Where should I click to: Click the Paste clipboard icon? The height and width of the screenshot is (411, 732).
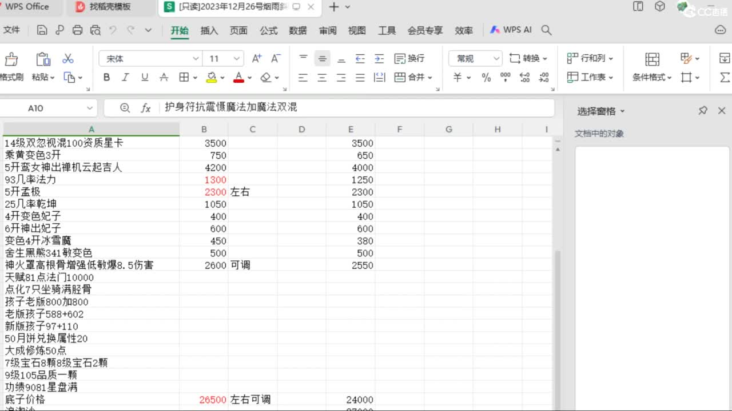(43, 59)
